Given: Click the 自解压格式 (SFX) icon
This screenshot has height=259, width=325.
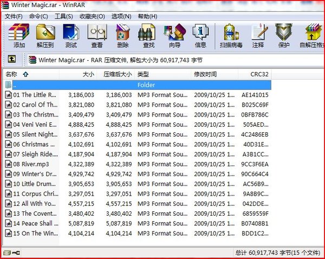Looking at the screenshot, I should pos(312,36).
